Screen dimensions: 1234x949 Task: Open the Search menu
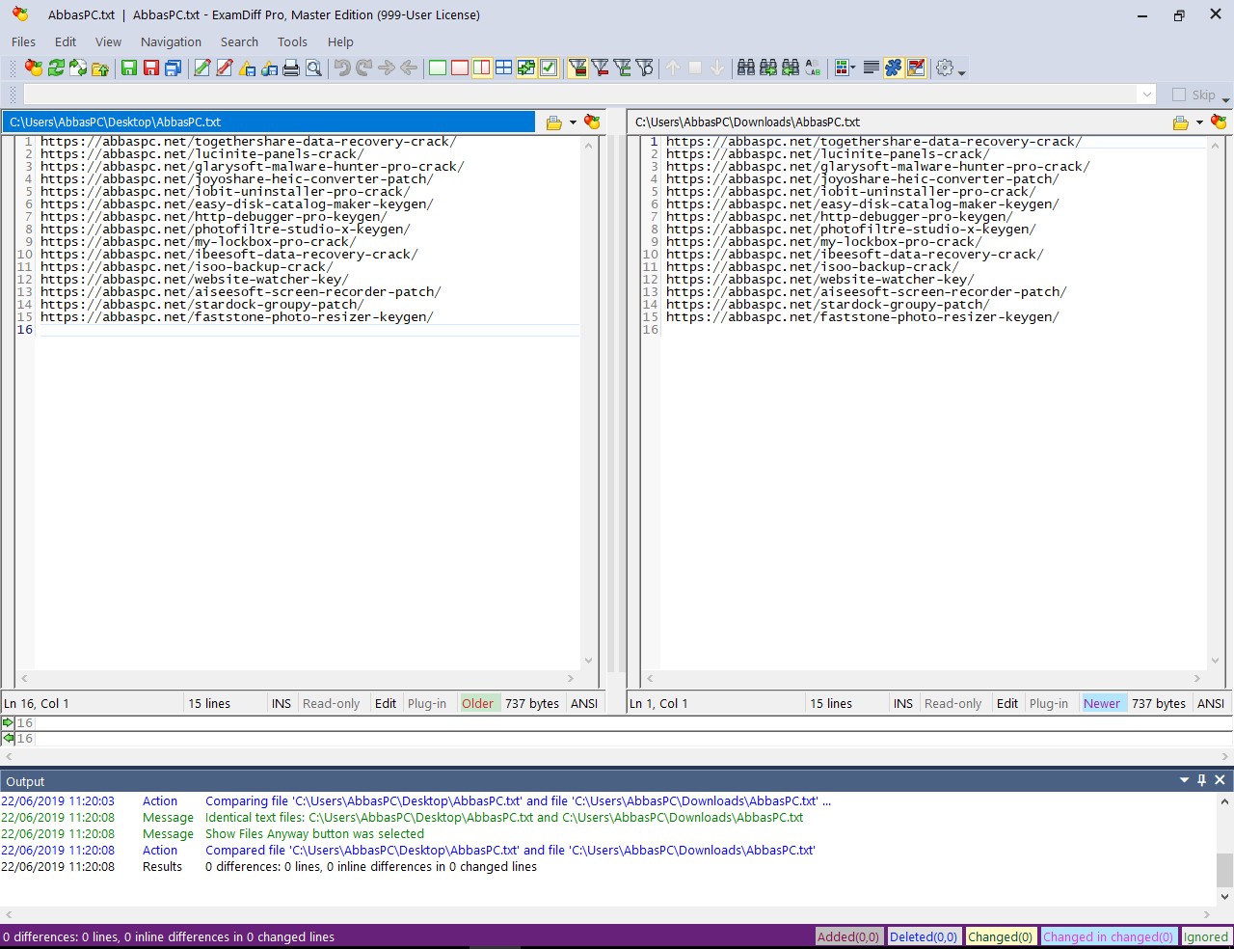pos(239,41)
